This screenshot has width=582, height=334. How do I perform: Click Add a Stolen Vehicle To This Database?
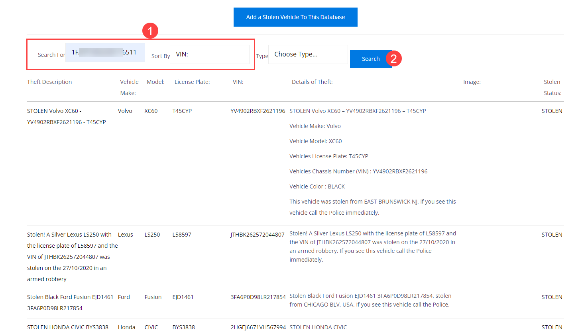coord(295,17)
